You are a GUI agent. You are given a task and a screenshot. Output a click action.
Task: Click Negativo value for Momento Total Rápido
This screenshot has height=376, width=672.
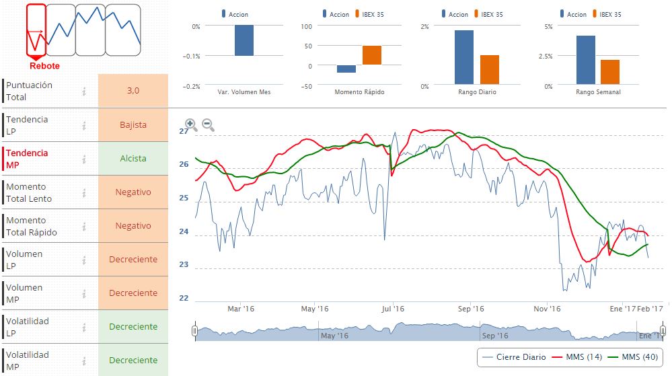tap(133, 225)
